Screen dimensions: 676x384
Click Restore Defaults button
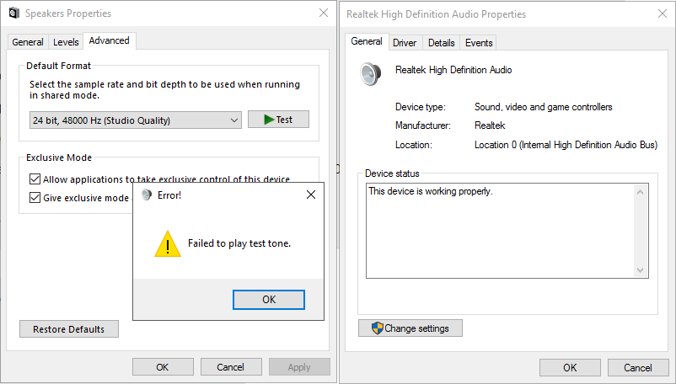pos(69,329)
